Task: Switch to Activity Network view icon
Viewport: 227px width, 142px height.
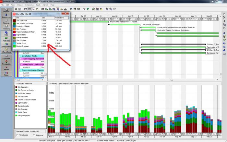Action: coord(37,9)
